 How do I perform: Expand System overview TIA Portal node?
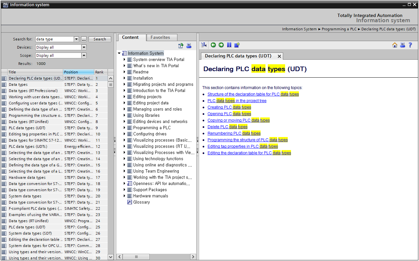pyautogui.click(x=124, y=59)
